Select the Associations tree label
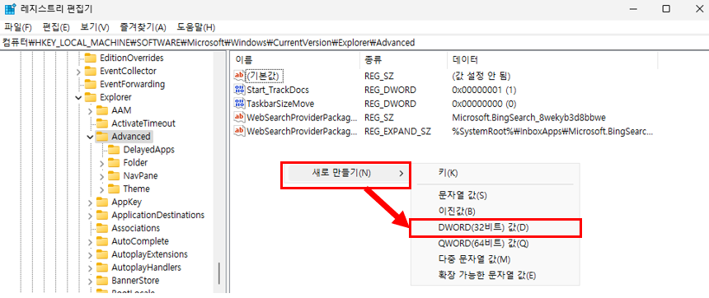The width and height of the screenshot is (709, 298). 136,229
